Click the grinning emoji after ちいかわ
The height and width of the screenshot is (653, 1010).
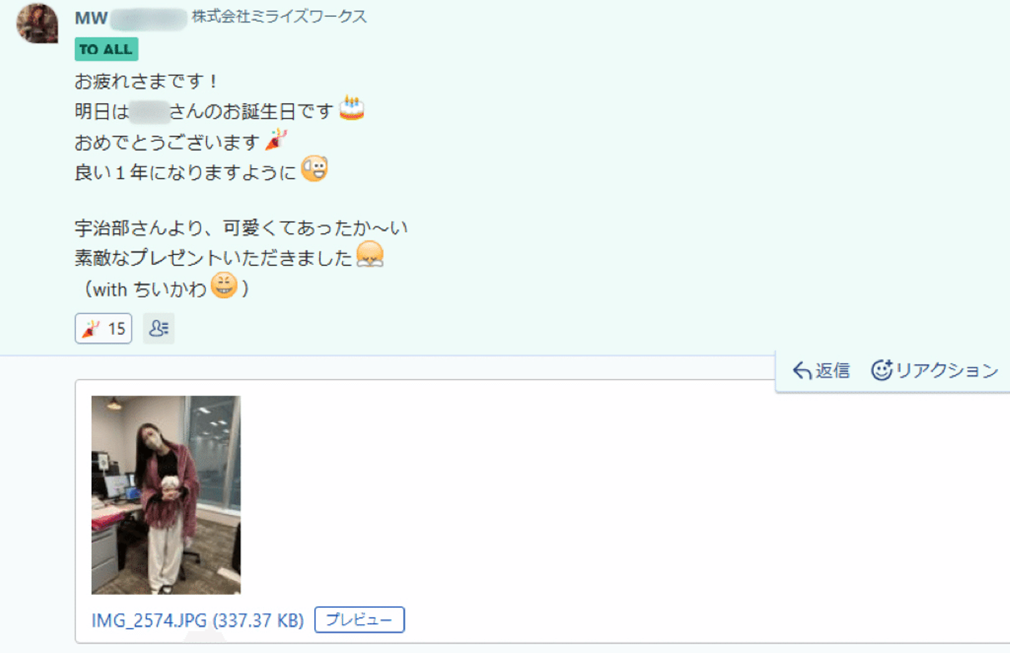pos(224,285)
